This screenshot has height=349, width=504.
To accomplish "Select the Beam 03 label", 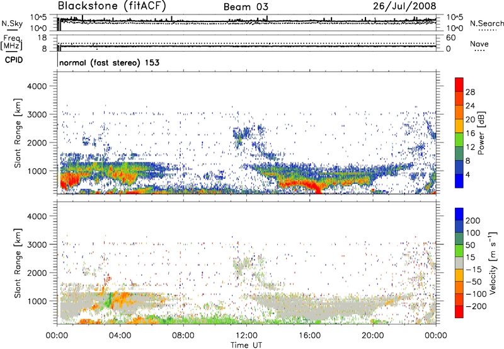I will click(x=246, y=7).
